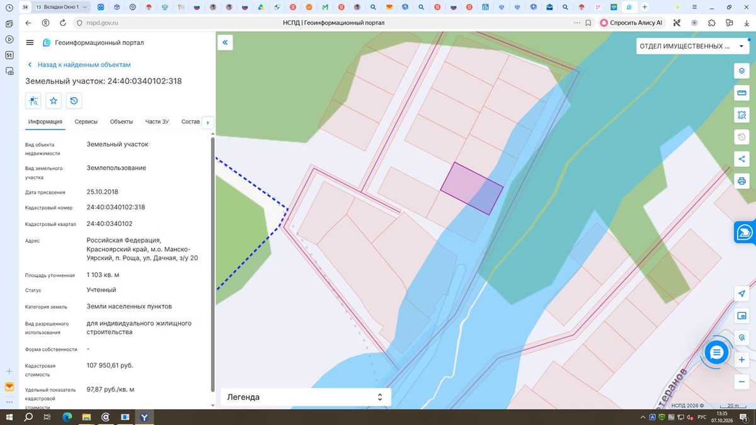The width and height of the screenshot is (756, 425).
Task: Click the Спросить Алису AI button
Action: coord(632,23)
